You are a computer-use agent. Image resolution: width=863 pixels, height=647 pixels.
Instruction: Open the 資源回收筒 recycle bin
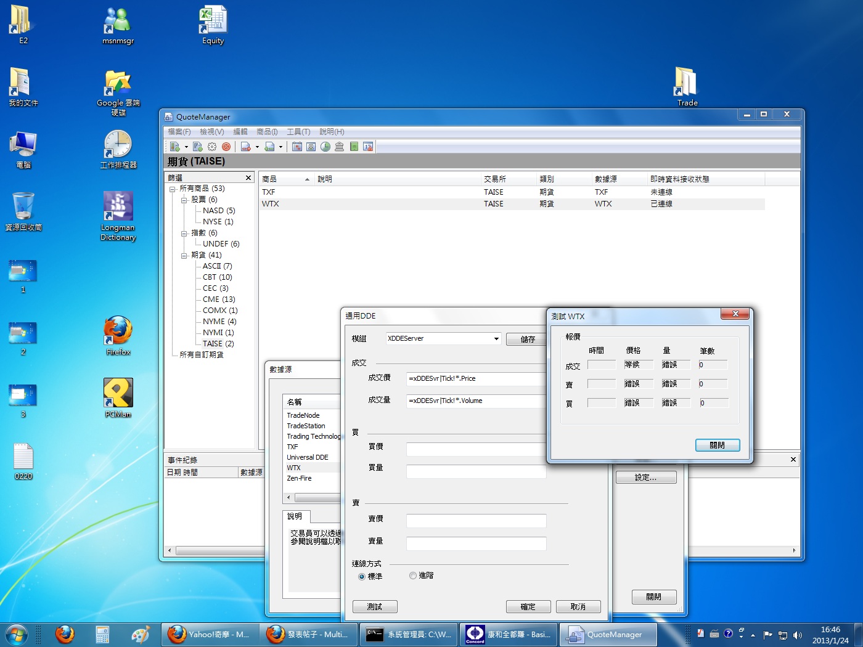[23, 211]
